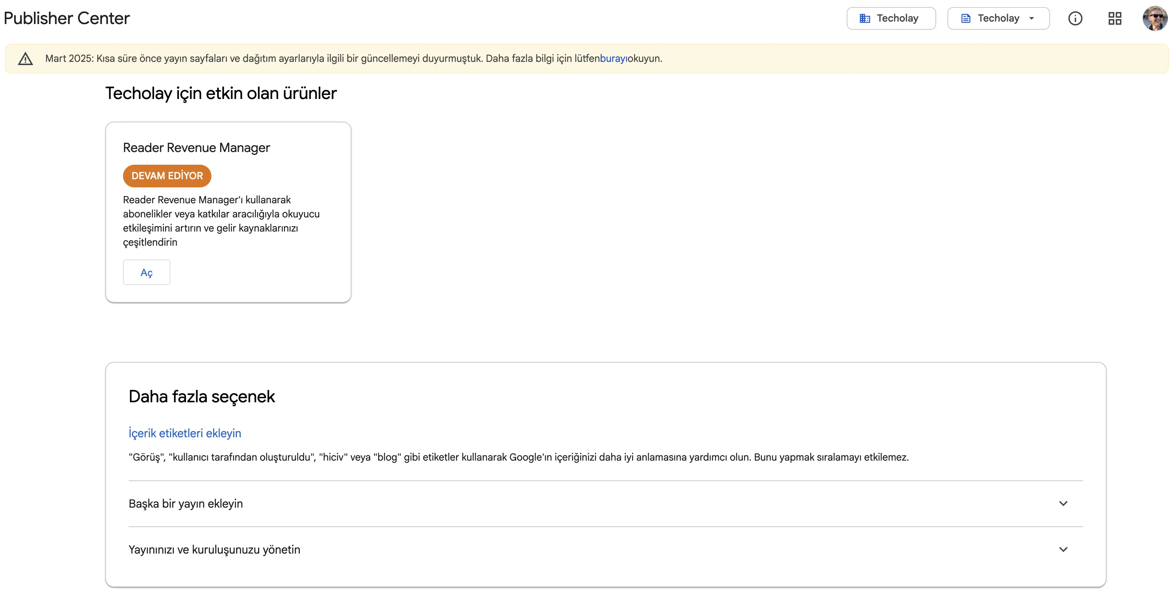Click the 'Mart 2025' announcement text
Screen dimensions: 1173x596
pos(354,58)
